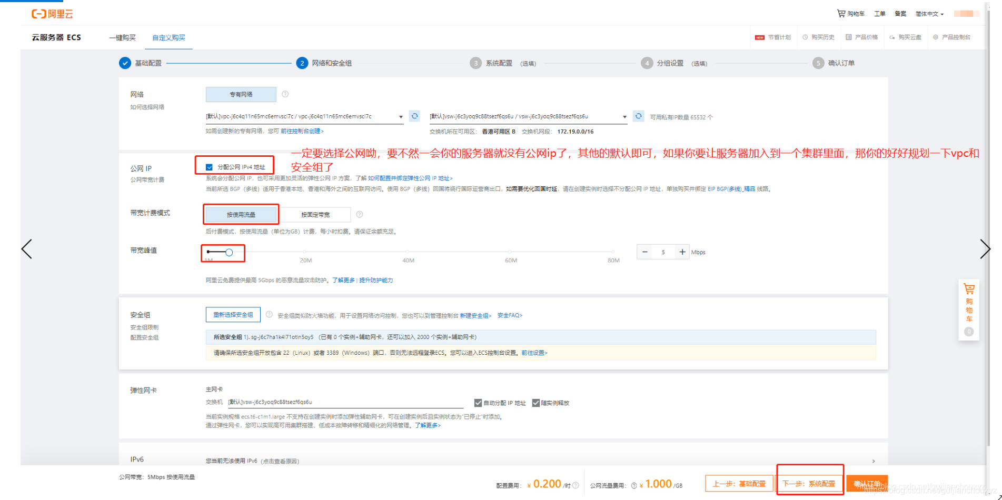The height and width of the screenshot is (500, 1002).
Task: Open 产品控制台 in top toolbar
Action: pyautogui.click(x=951, y=37)
